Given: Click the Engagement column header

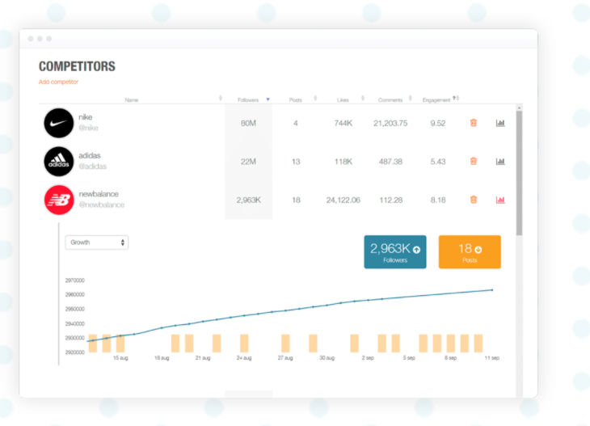Looking at the screenshot, I should pyautogui.click(x=436, y=100).
